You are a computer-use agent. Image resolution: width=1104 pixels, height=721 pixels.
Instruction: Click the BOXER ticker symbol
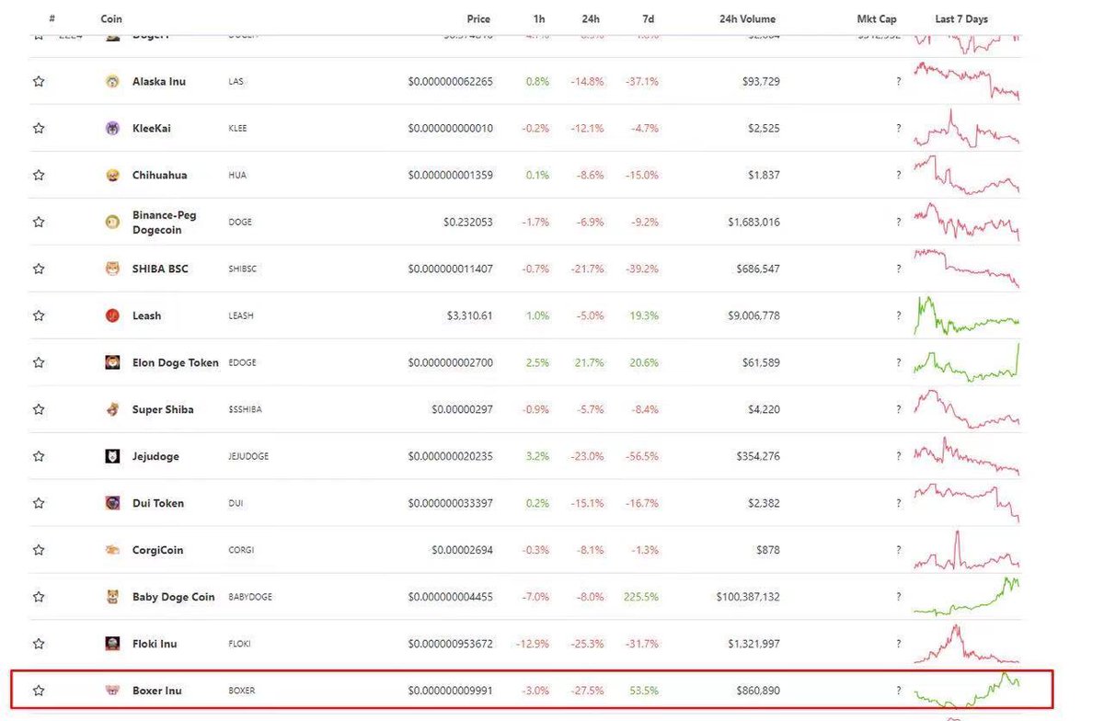(242, 691)
